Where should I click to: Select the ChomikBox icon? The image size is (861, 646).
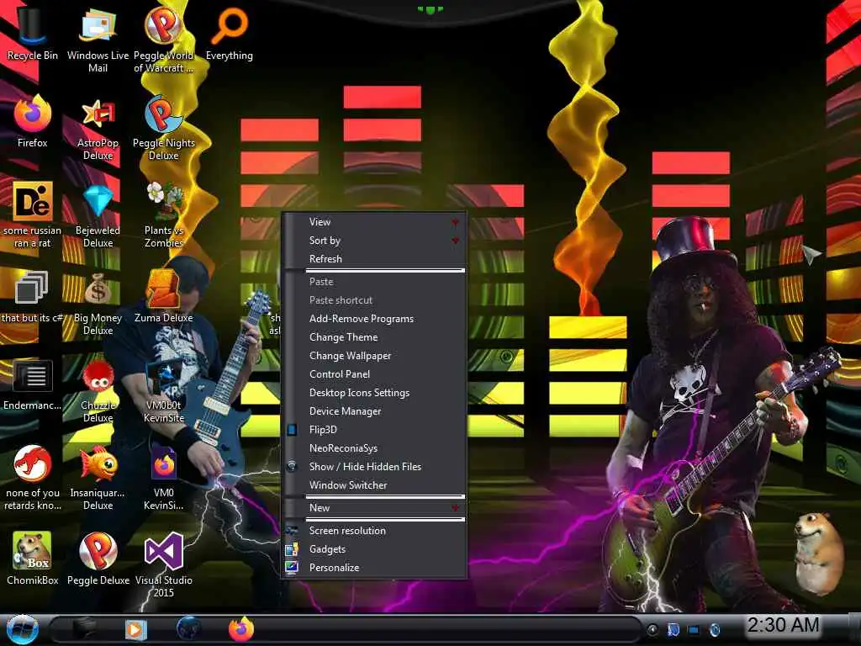pos(33,559)
